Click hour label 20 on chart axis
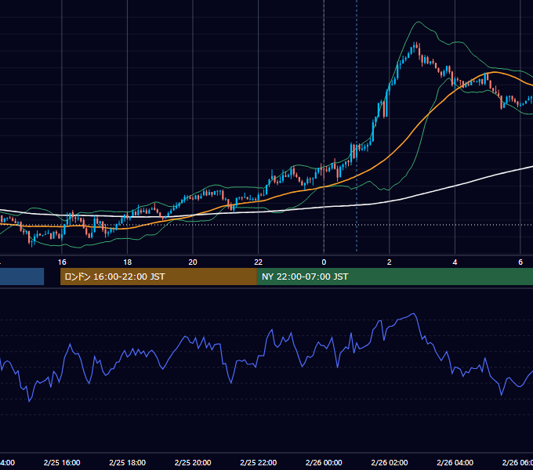The width and height of the screenshot is (533, 470). [x=193, y=262]
